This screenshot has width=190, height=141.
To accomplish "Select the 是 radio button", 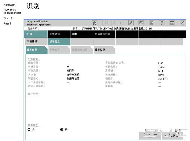I will 29,129.
